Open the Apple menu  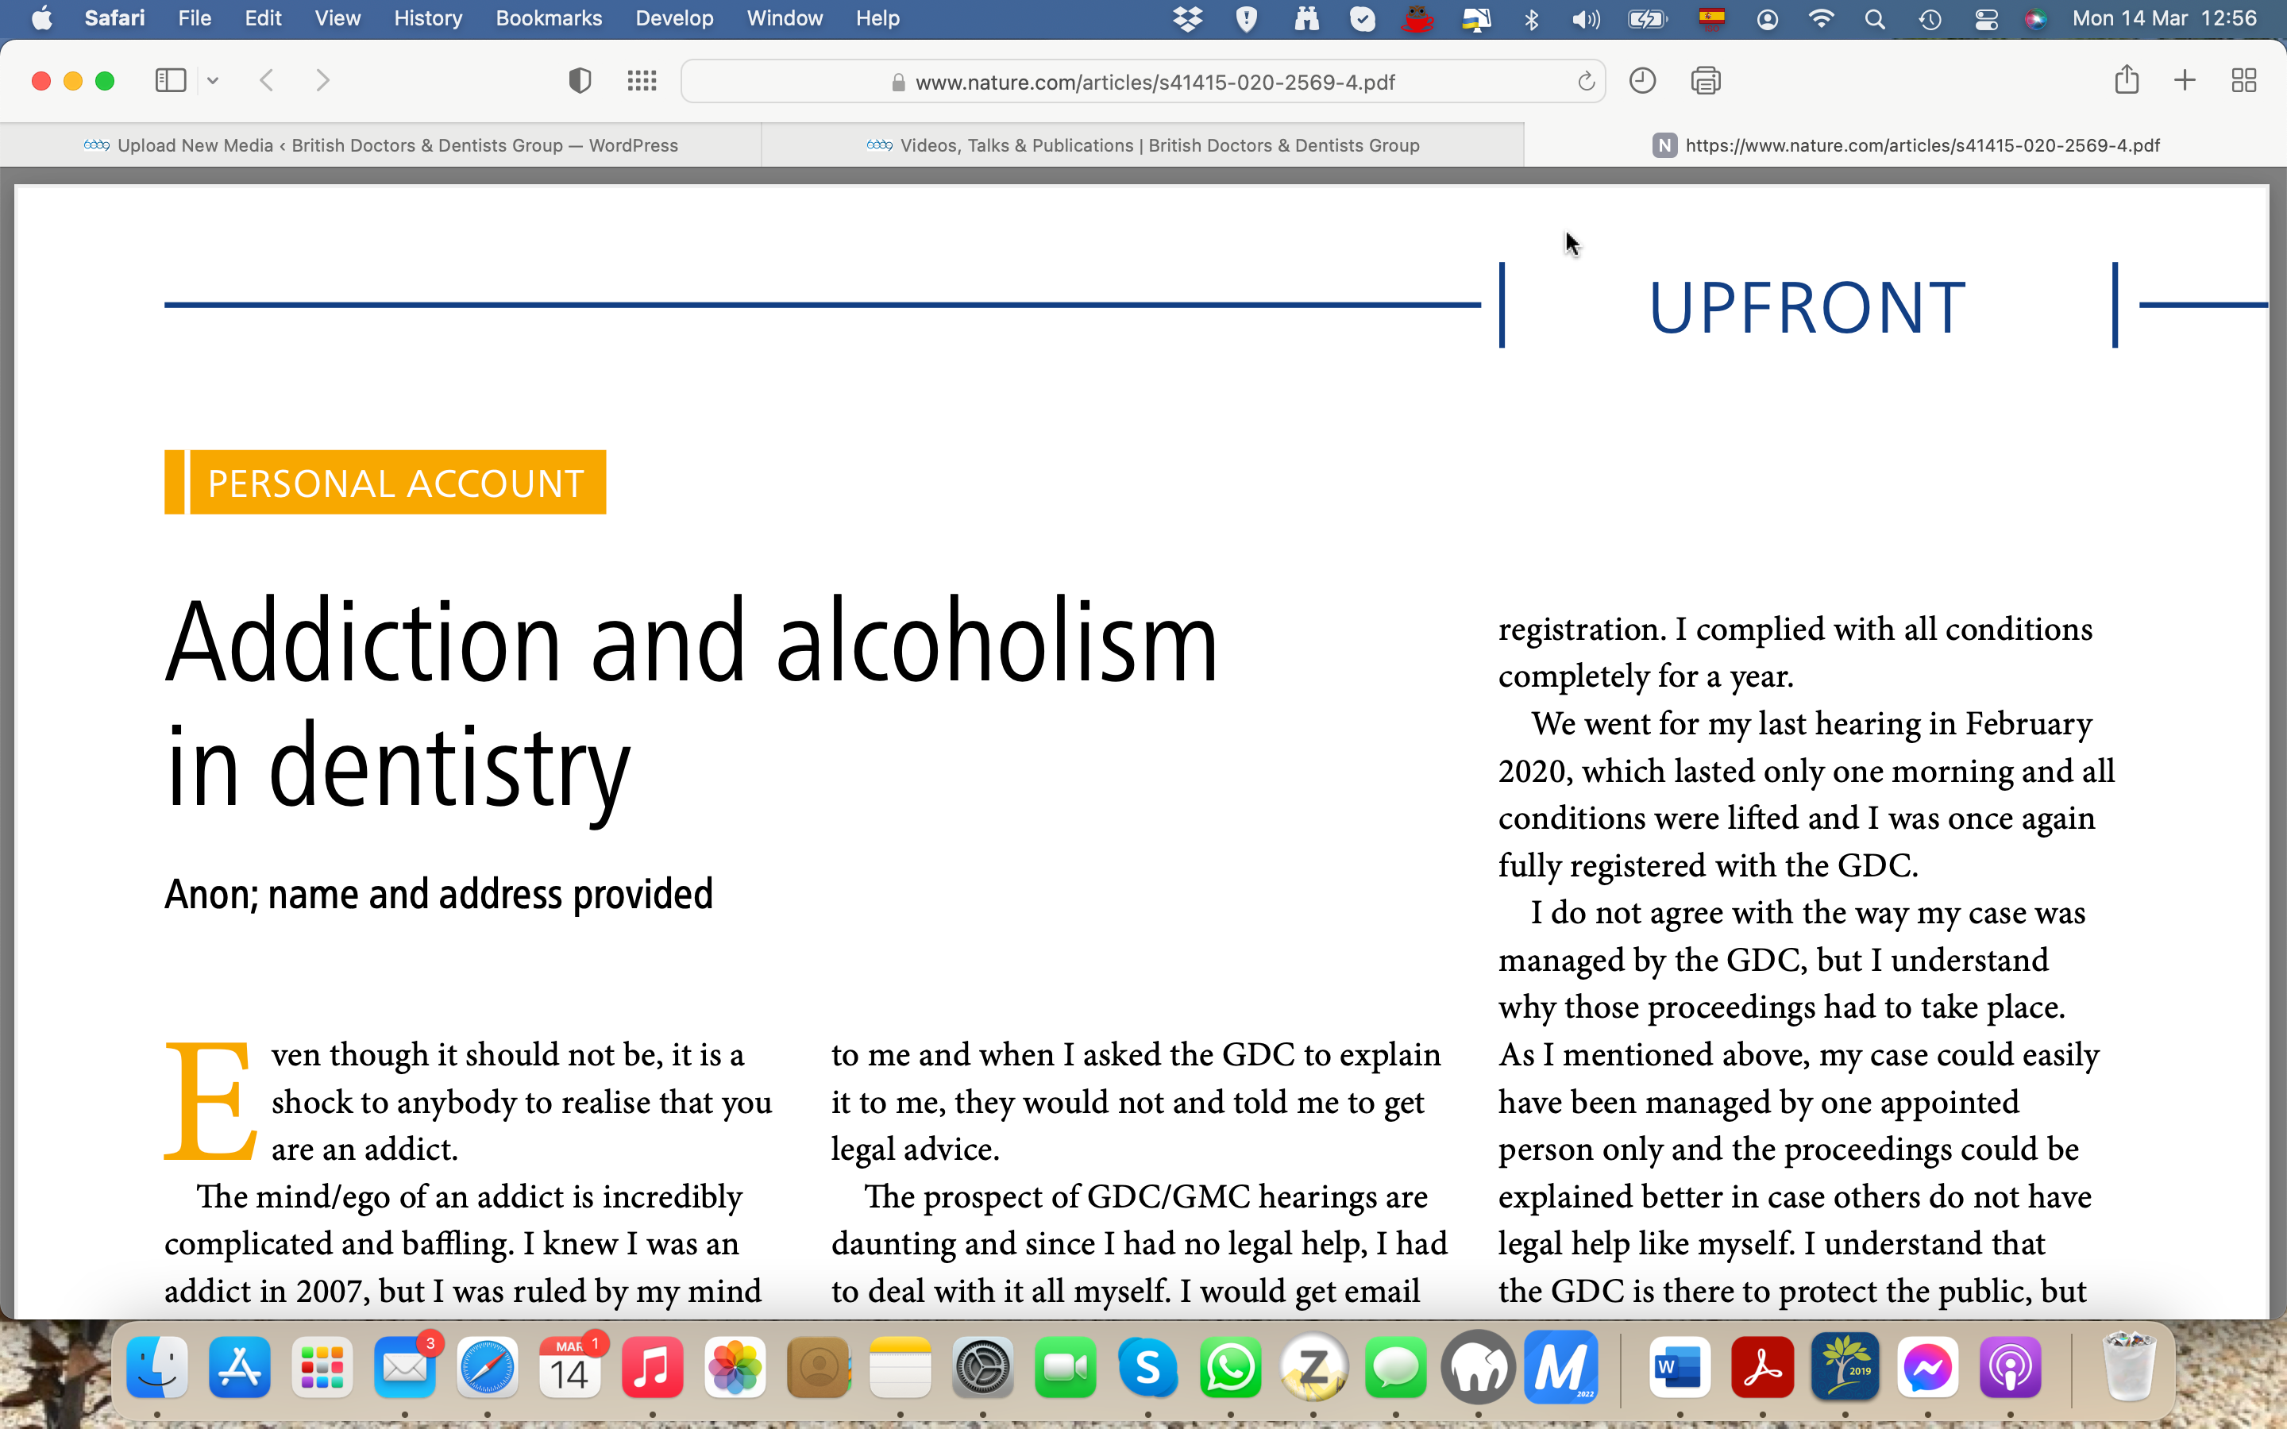click(x=41, y=18)
